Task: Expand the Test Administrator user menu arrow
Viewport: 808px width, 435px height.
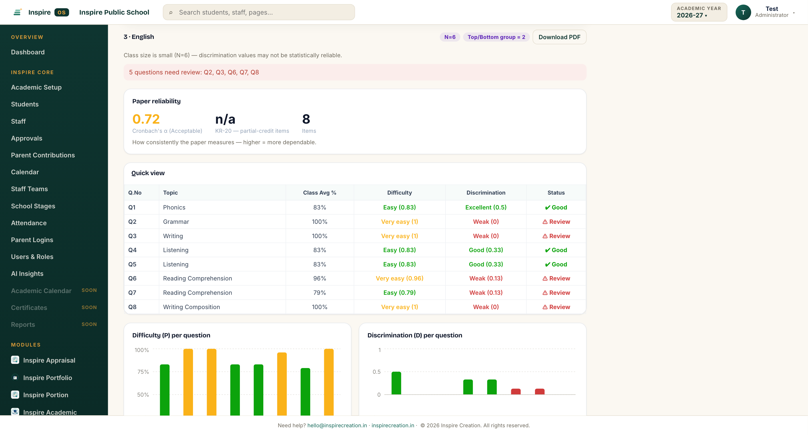Action: pyautogui.click(x=794, y=13)
